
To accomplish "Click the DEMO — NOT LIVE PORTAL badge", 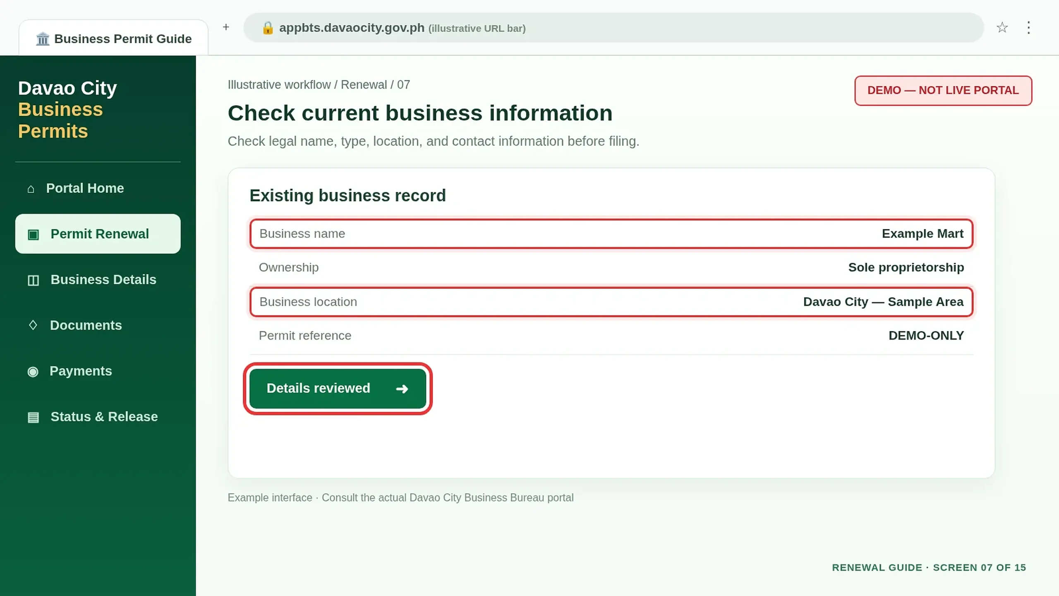I will [x=943, y=91].
